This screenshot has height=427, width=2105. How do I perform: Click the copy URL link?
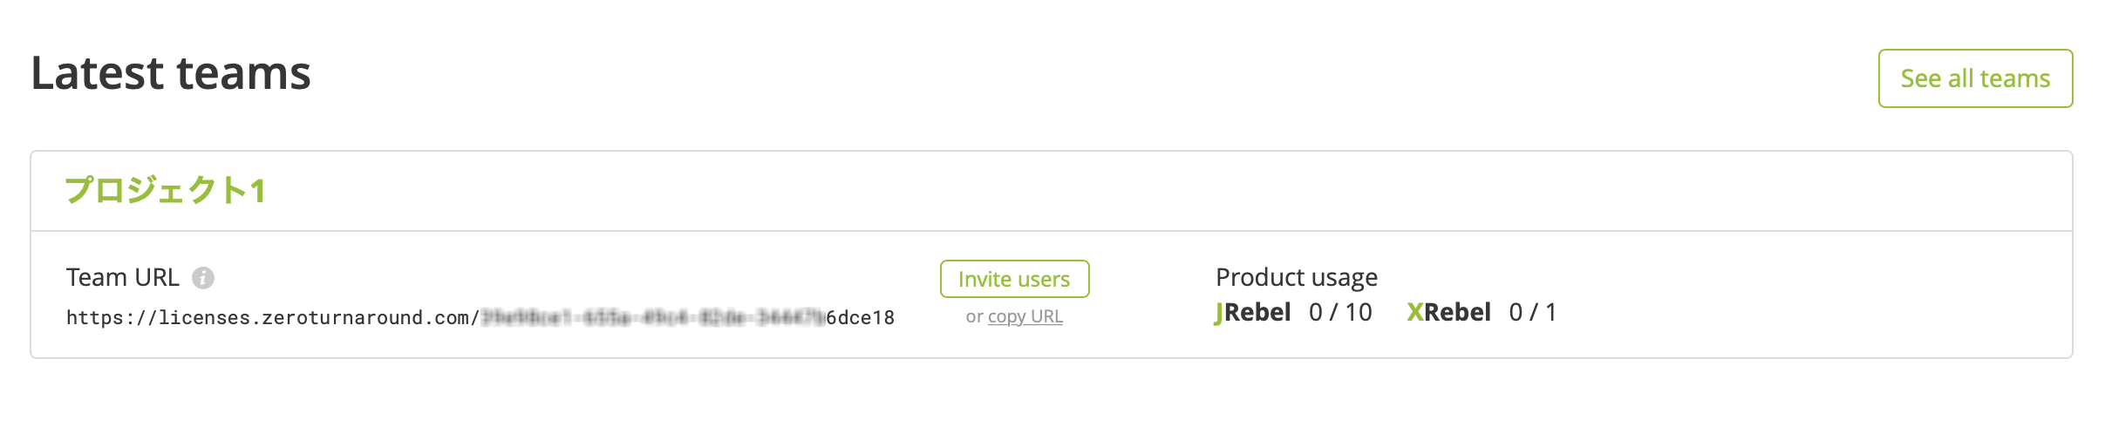pos(1025,316)
